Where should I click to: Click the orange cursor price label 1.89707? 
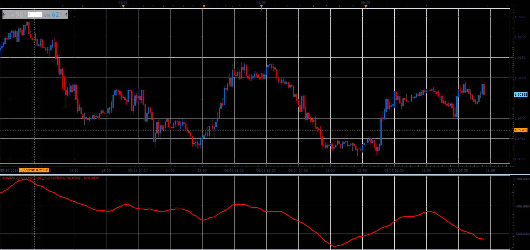pos(521,130)
